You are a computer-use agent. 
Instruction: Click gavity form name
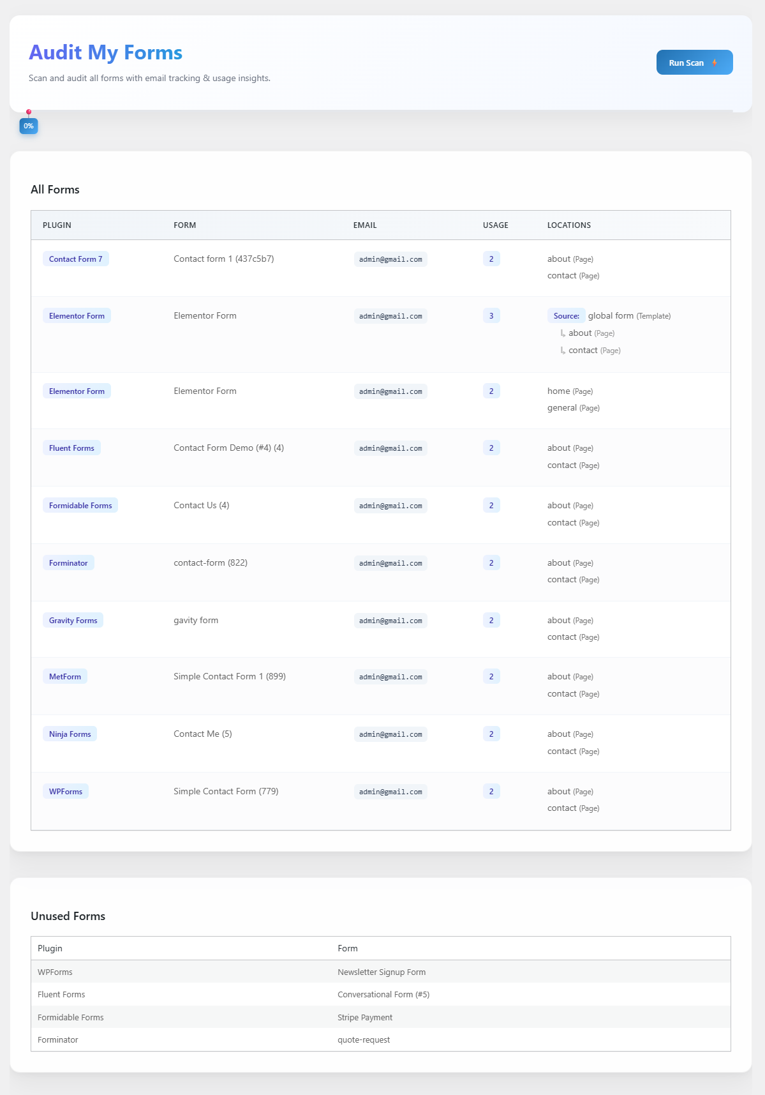pyautogui.click(x=196, y=620)
